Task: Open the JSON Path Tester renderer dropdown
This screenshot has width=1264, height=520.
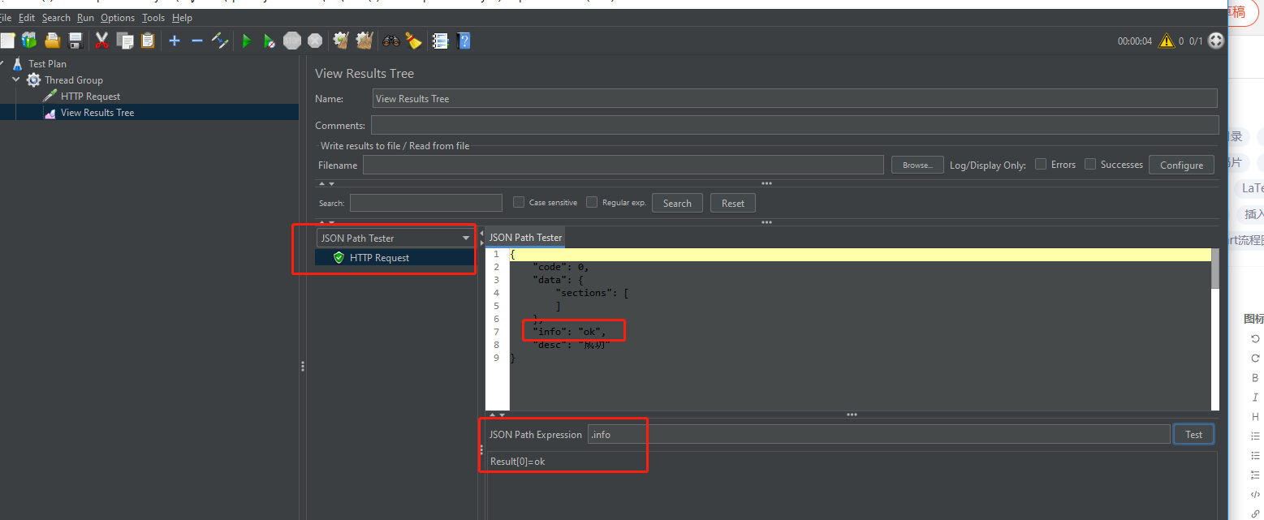Action: 395,238
